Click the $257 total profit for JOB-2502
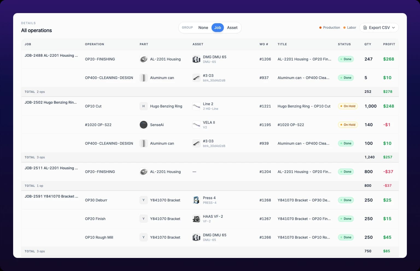Image resolution: width=420 pixels, height=271 pixels. coord(388,157)
